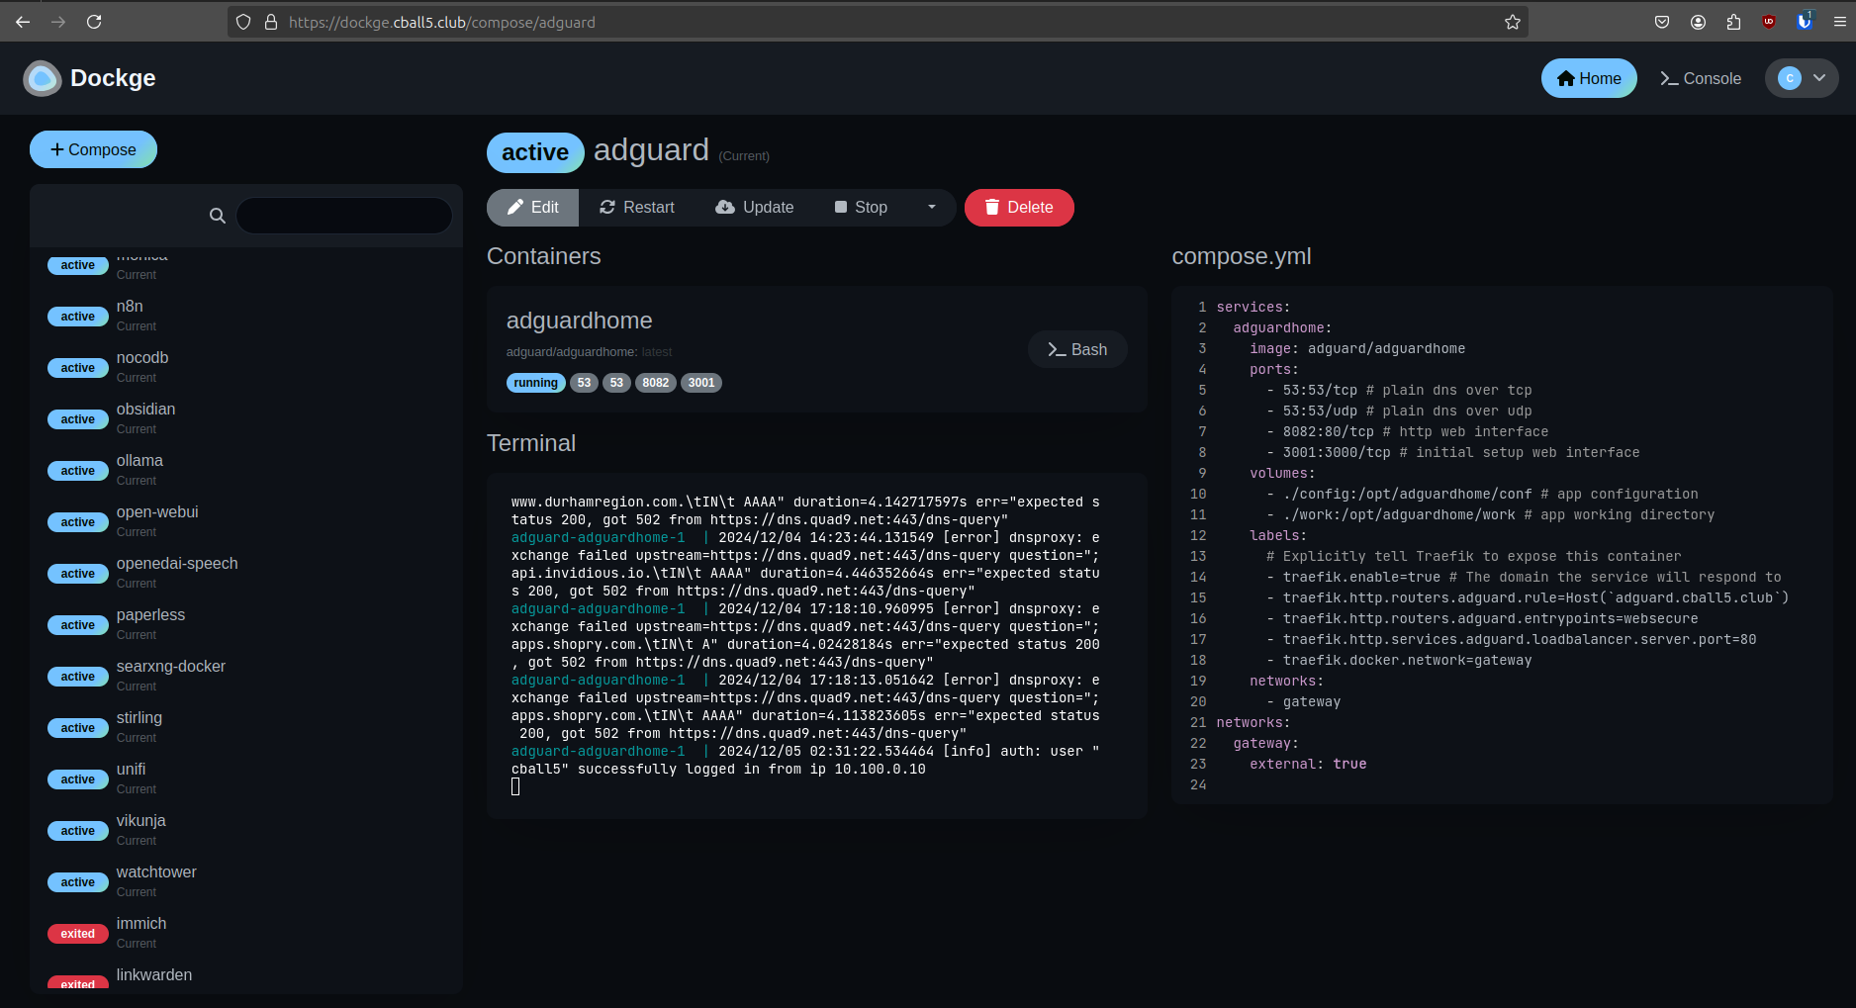Open the vikunja stack

[246, 830]
